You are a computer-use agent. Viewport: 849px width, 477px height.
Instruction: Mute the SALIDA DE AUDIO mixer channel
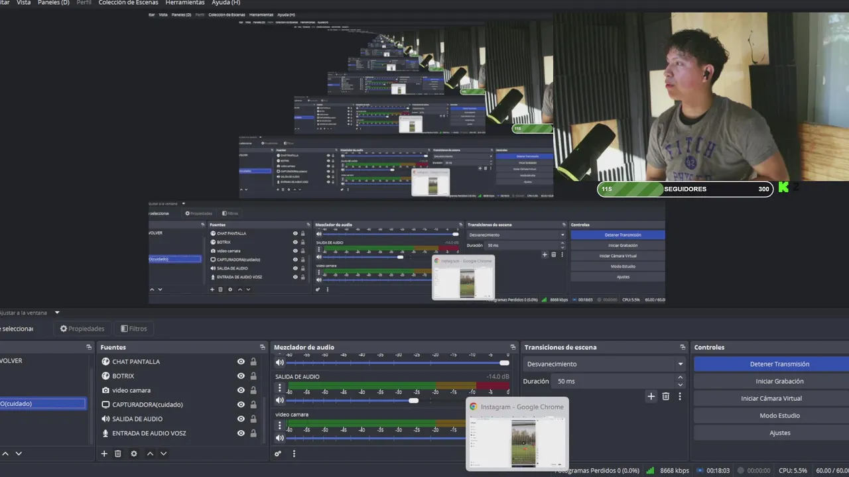tap(280, 400)
